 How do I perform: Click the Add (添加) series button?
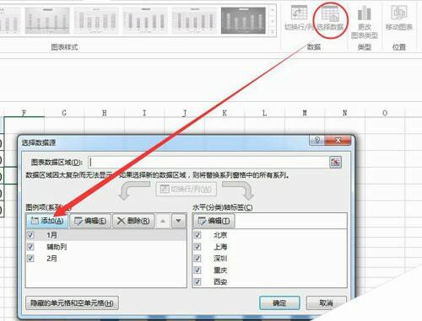click(x=47, y=221)
